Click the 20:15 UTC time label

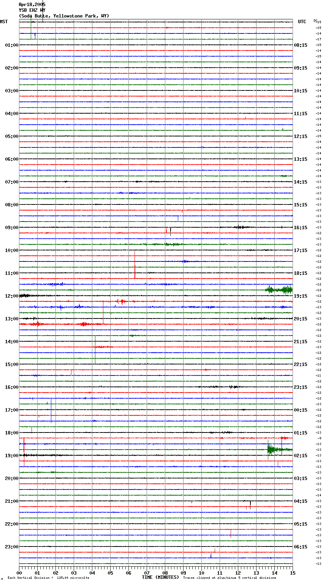[x=301, y=319]
